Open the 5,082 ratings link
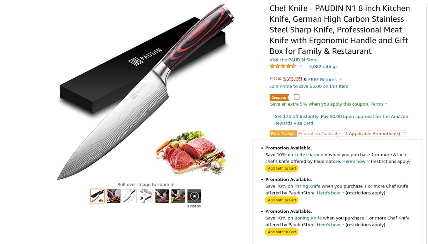 (323, 67)
